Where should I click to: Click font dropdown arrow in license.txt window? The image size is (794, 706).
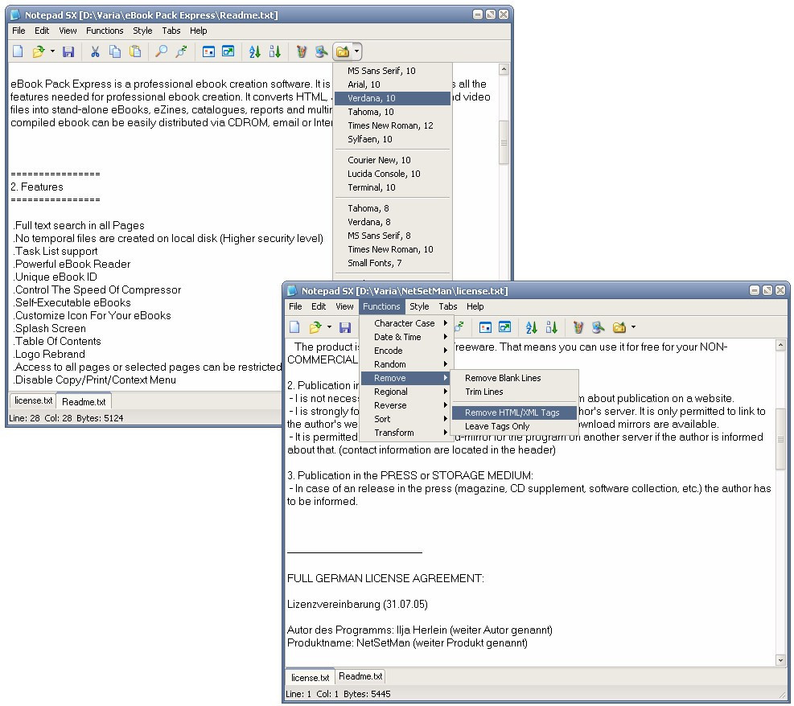(633, 327)
